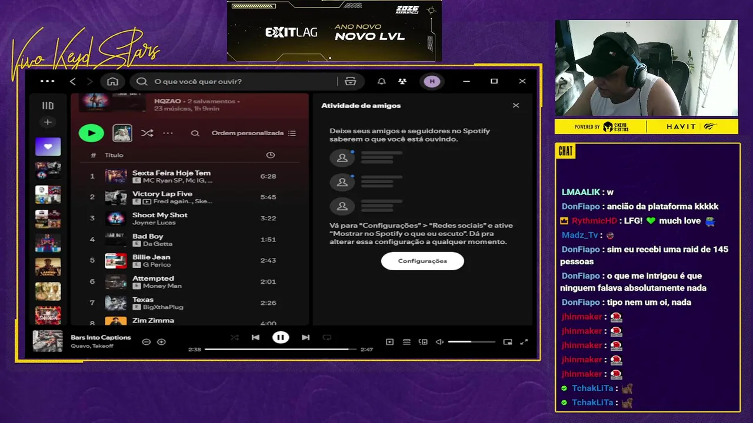The height and width of the screenshot is (423, 753).
Task: Select the song Sexta Feira Hoje Tem
Action: [x=171, y=173]
